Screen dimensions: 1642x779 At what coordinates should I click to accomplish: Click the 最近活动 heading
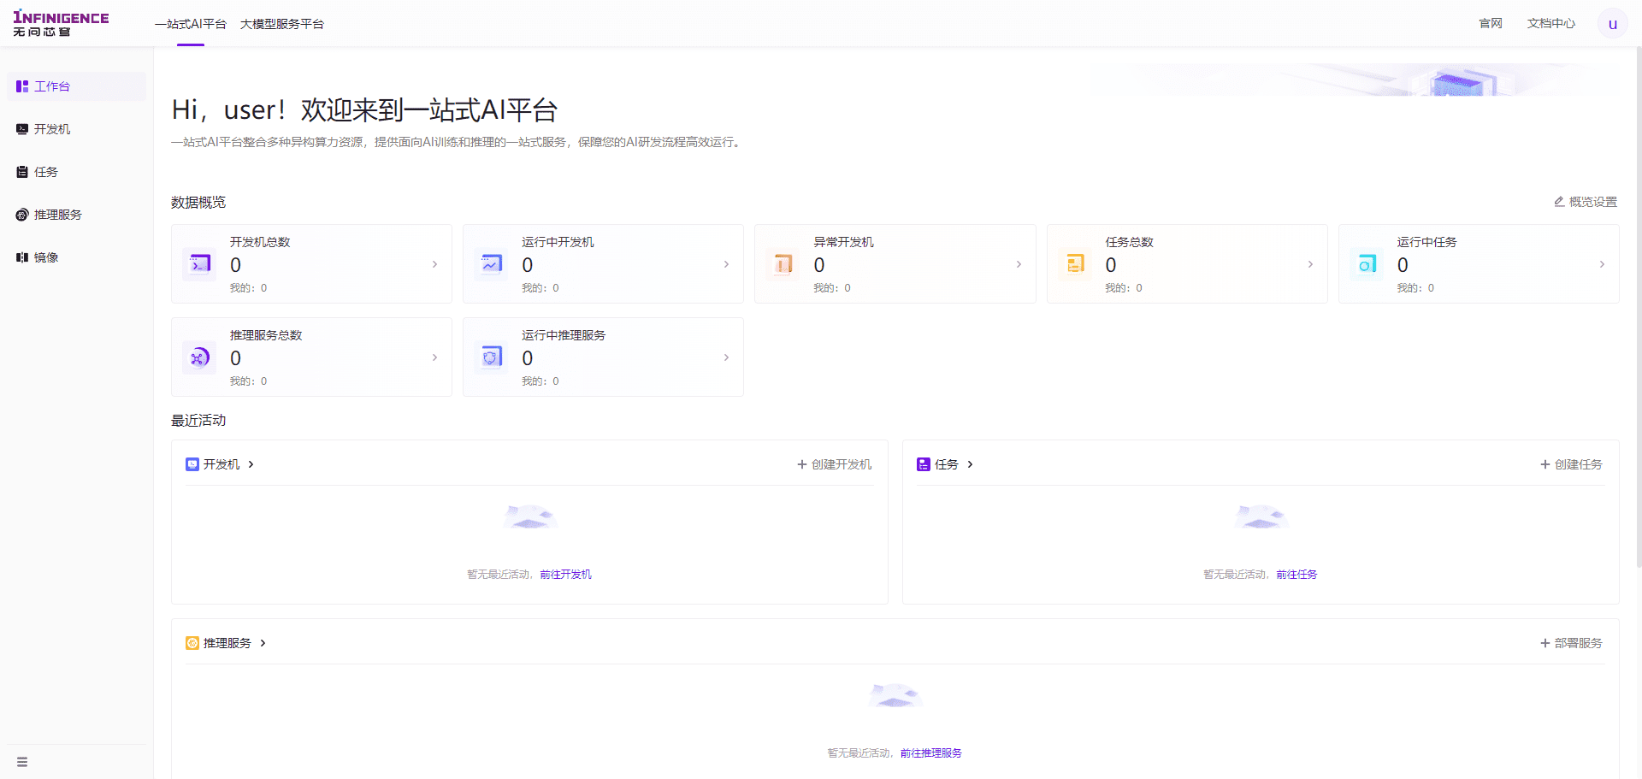coord(198,421)
